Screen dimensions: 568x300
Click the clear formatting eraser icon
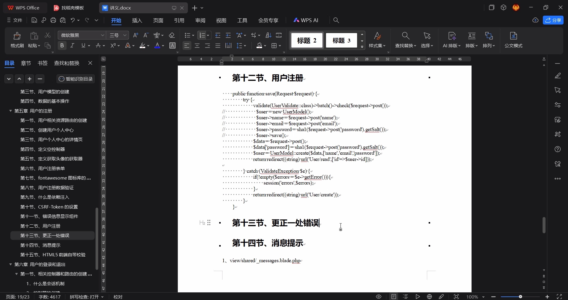tap(172, 35)
